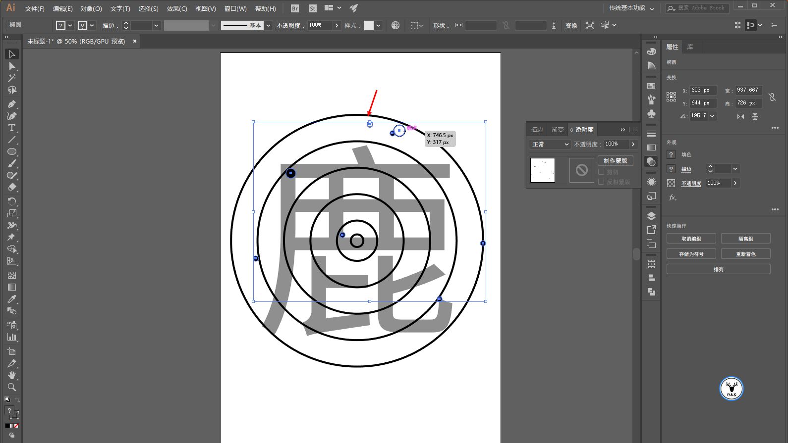Click the Arrange quick action button
The height and width of the screenshot is (443, 788).
(718, 269)
